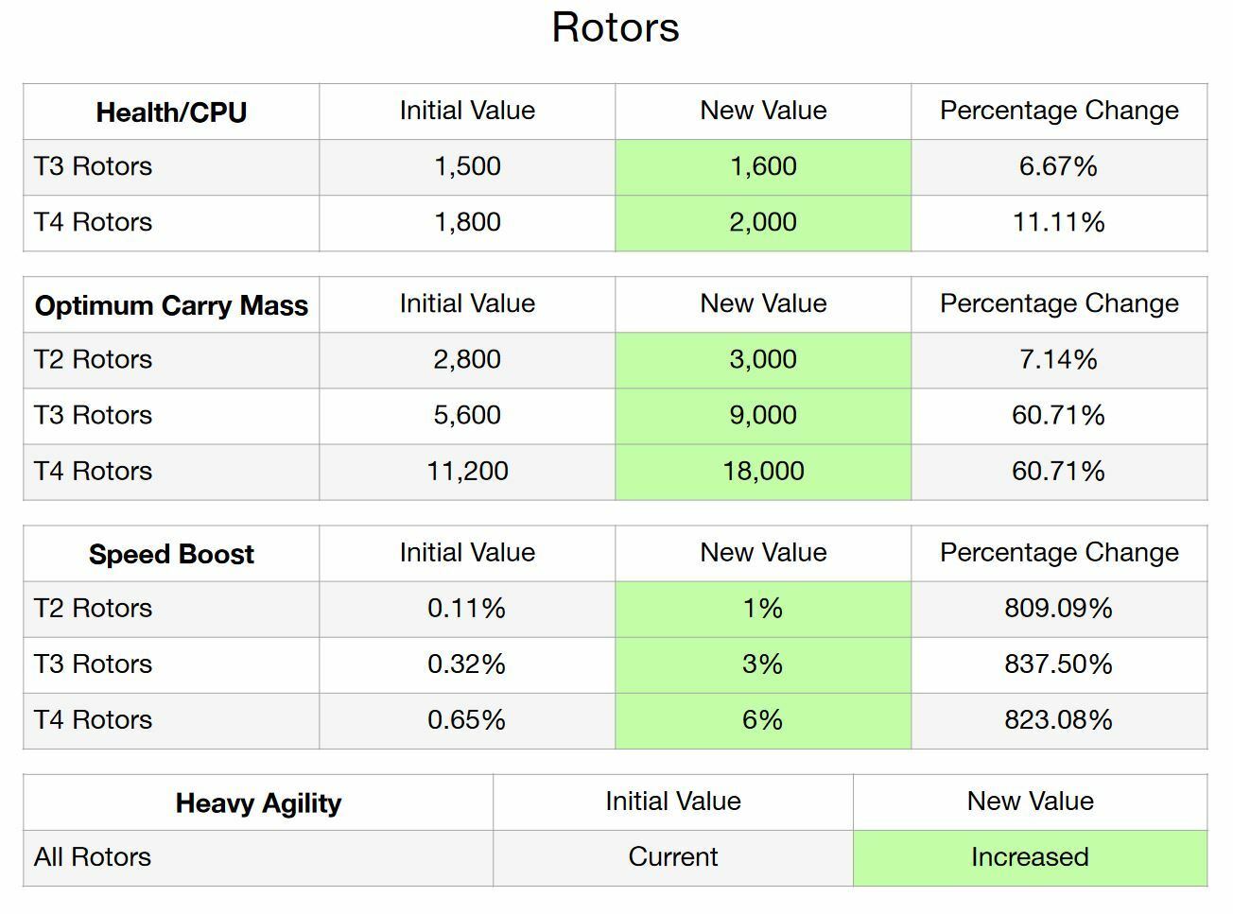Select the 11.11% percentage change cell
The height and width of the screenshot is (914, 1233).
pyautogui.click(x=1058, y=223)
